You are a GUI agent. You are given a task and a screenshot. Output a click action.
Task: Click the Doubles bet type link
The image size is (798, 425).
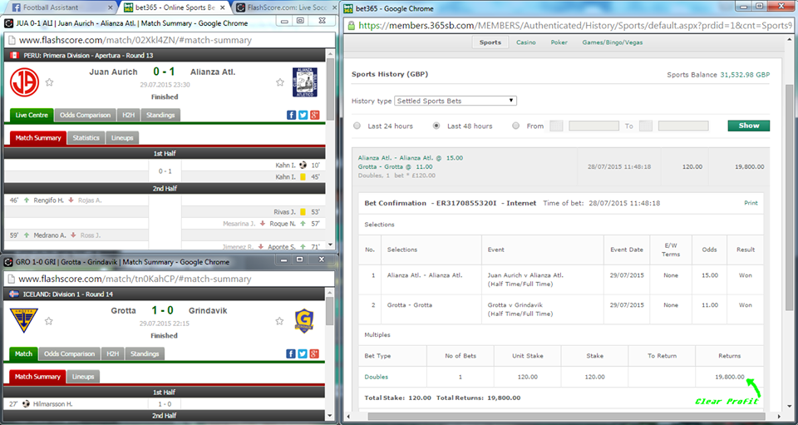pyautogui.click(x=376, y=377)
